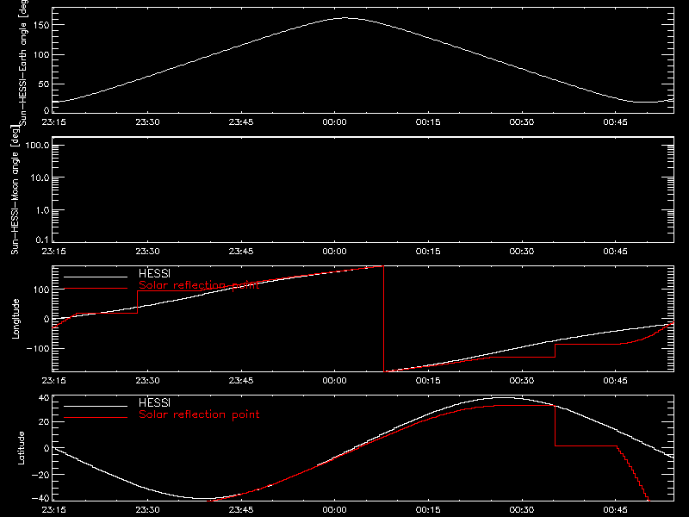Viewport: 689px width, 517px height.
Task: Click the Sun-HESSI-Earth angle axis title
Action: pos(23,61)
